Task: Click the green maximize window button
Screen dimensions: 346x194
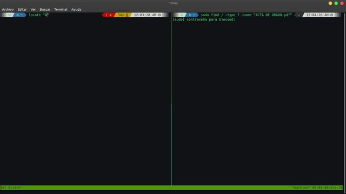Action: [x=336, y=3]
